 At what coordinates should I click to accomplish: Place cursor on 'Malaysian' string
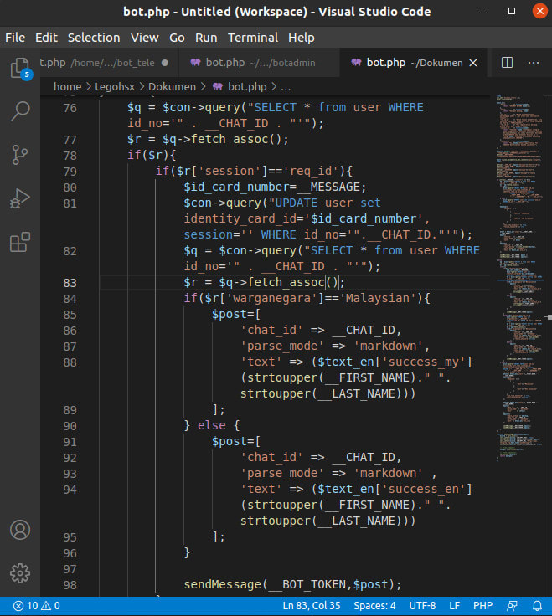point(378,298)
